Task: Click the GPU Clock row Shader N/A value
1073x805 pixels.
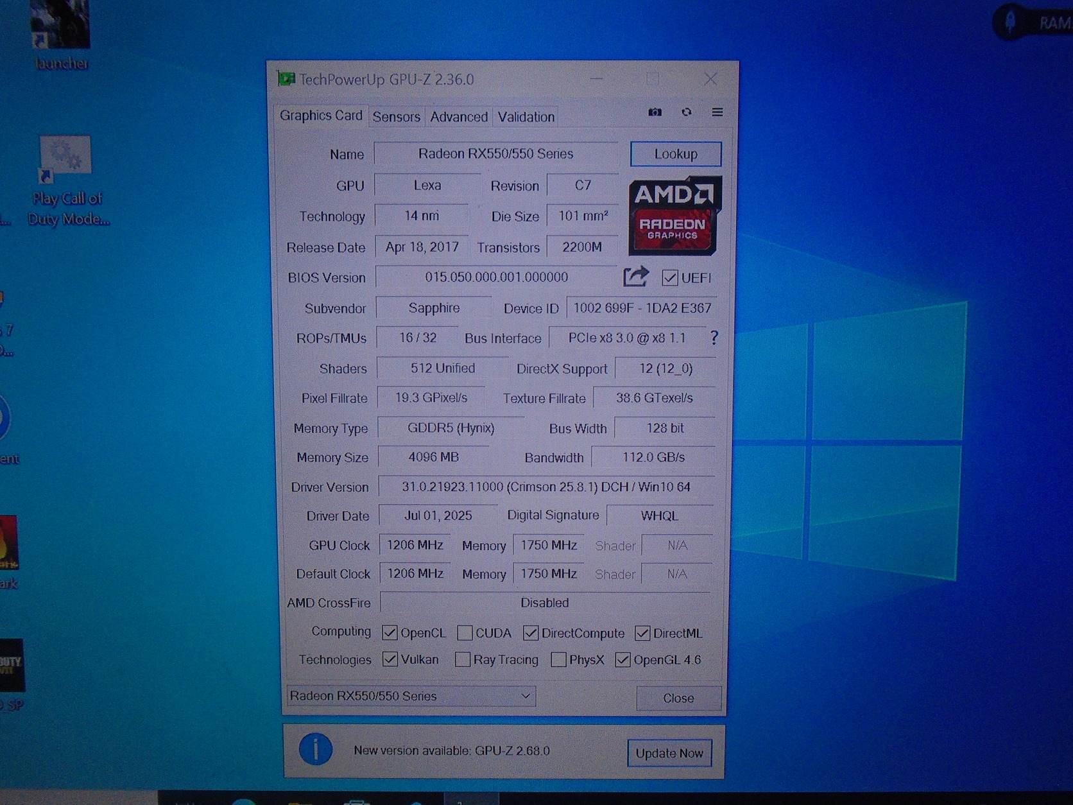Action: click(677, 545)
